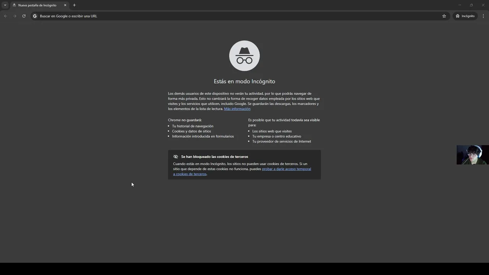
Task: Click Tu historial de navegación item
Action: point(193,126)
